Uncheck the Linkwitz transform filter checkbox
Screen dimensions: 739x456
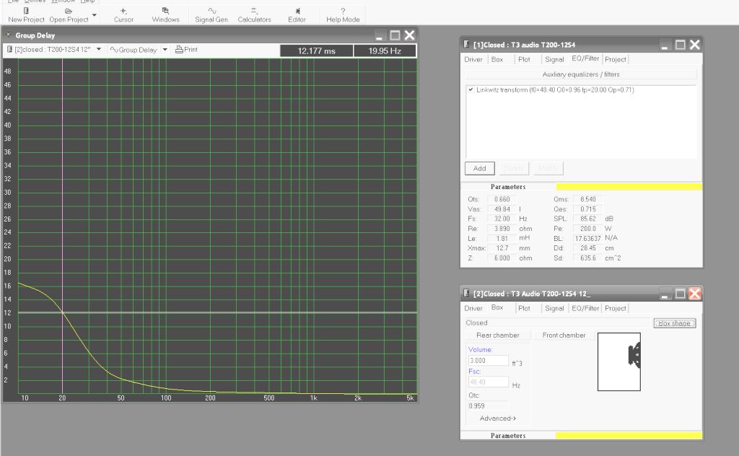[471, 89]
